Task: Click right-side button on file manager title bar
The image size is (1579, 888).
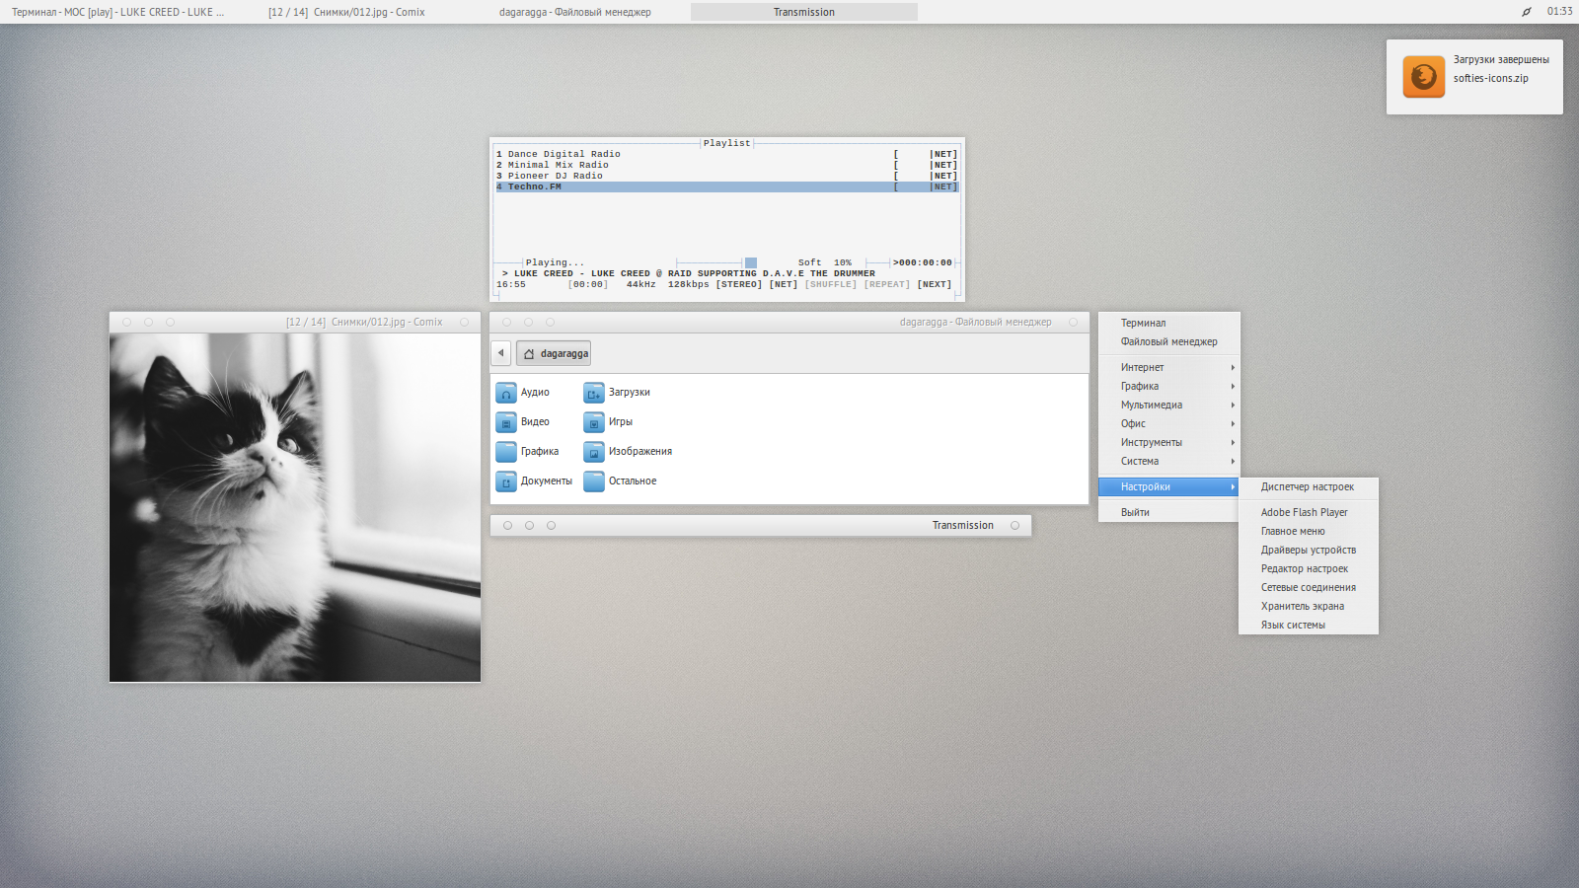Action: (1073, 323)
